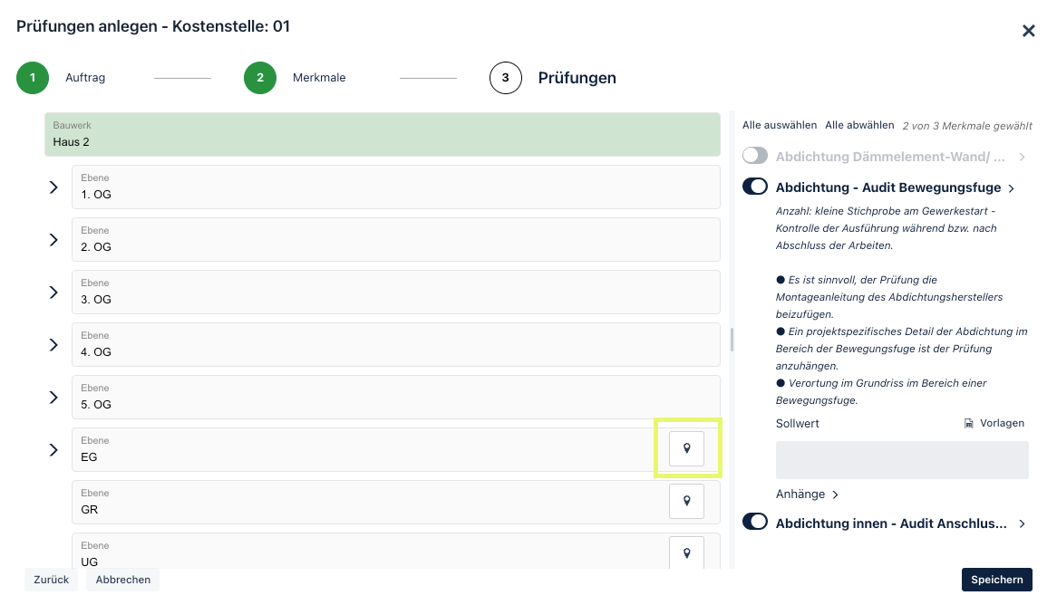Expand the EG level row
Screen dimensions: 1057x605
tap(53, 450)
